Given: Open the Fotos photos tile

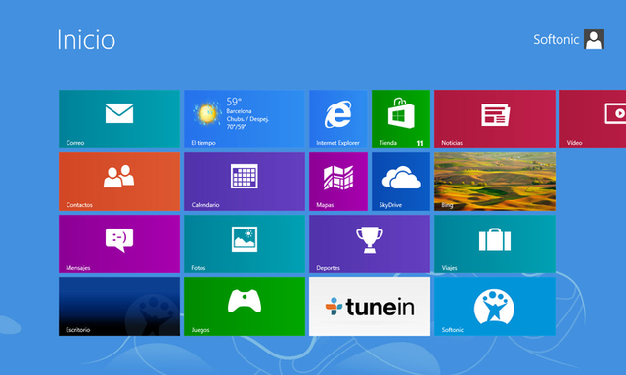Looking at the screenshot, I should coord(244,244).
